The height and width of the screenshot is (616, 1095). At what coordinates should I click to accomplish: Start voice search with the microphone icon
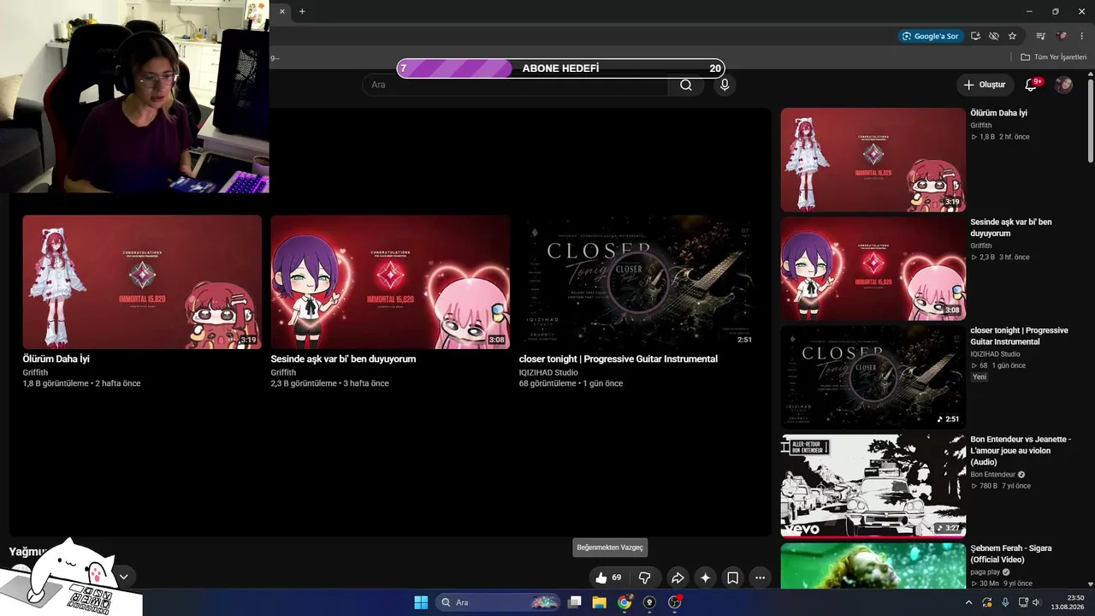725,85
